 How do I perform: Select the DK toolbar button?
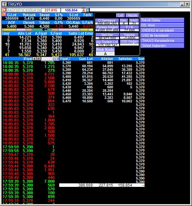pos(39,10)
